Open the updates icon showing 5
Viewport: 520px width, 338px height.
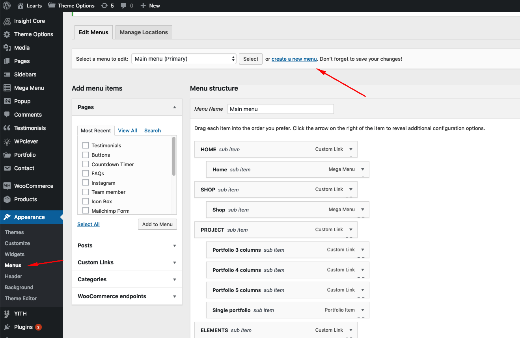(104, 6)
